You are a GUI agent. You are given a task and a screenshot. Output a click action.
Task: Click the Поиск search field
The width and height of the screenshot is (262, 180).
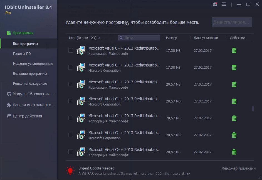pos(139,38)
